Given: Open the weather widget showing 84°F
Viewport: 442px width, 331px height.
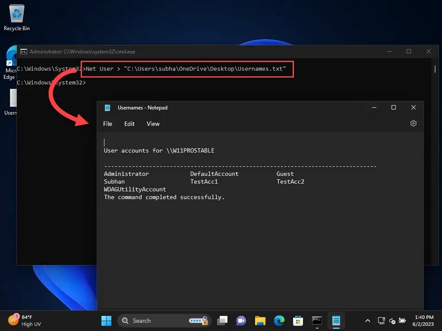Looking at the screenshot, I should click(25, 321).
